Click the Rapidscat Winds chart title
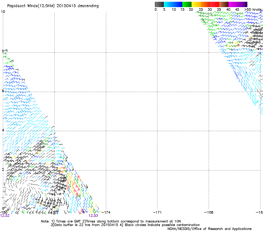The image size is (263, 231). click(x=53, y=6)
